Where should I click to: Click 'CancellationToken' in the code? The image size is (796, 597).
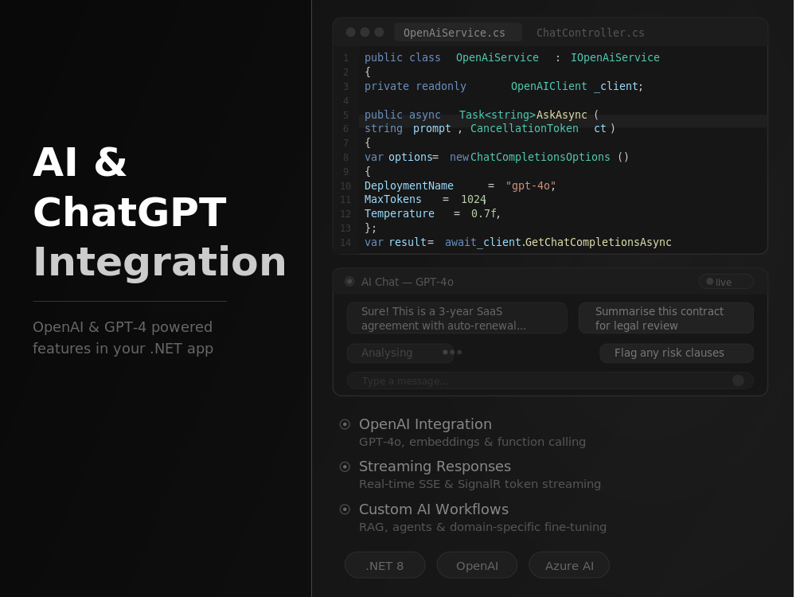524,128
